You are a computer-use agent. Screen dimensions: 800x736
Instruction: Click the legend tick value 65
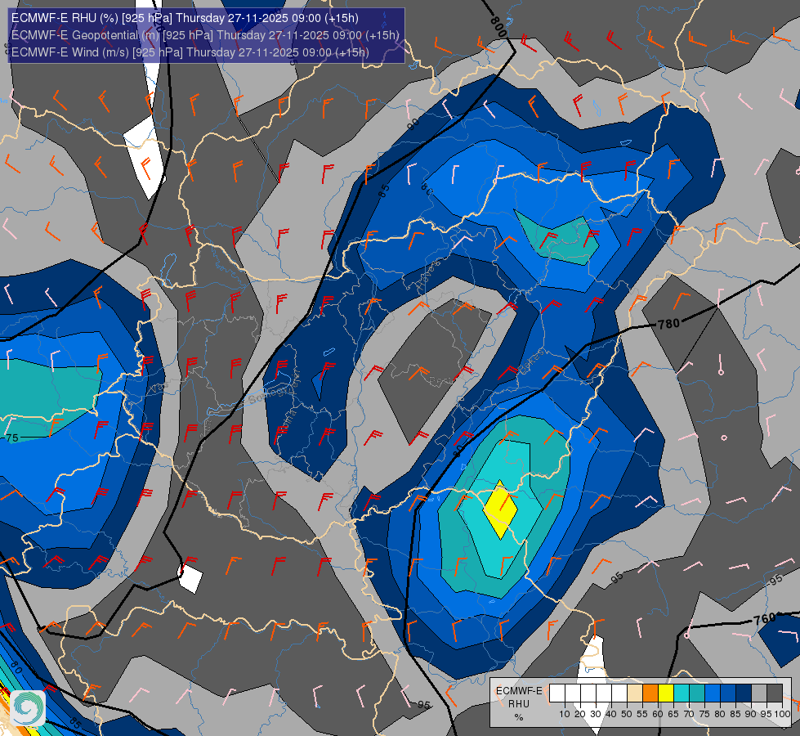[x=673, y=714]
